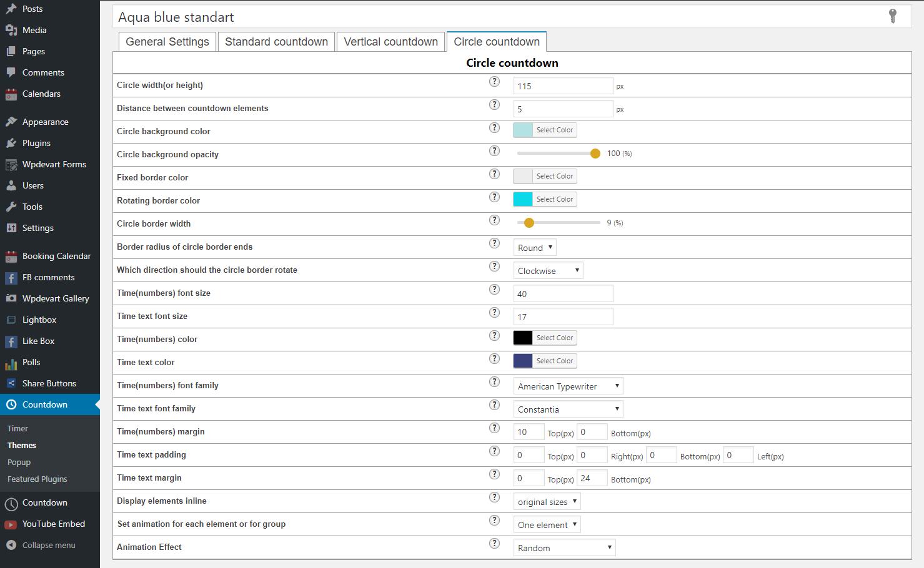Click the Plugins plug icon

coord(11,143)
